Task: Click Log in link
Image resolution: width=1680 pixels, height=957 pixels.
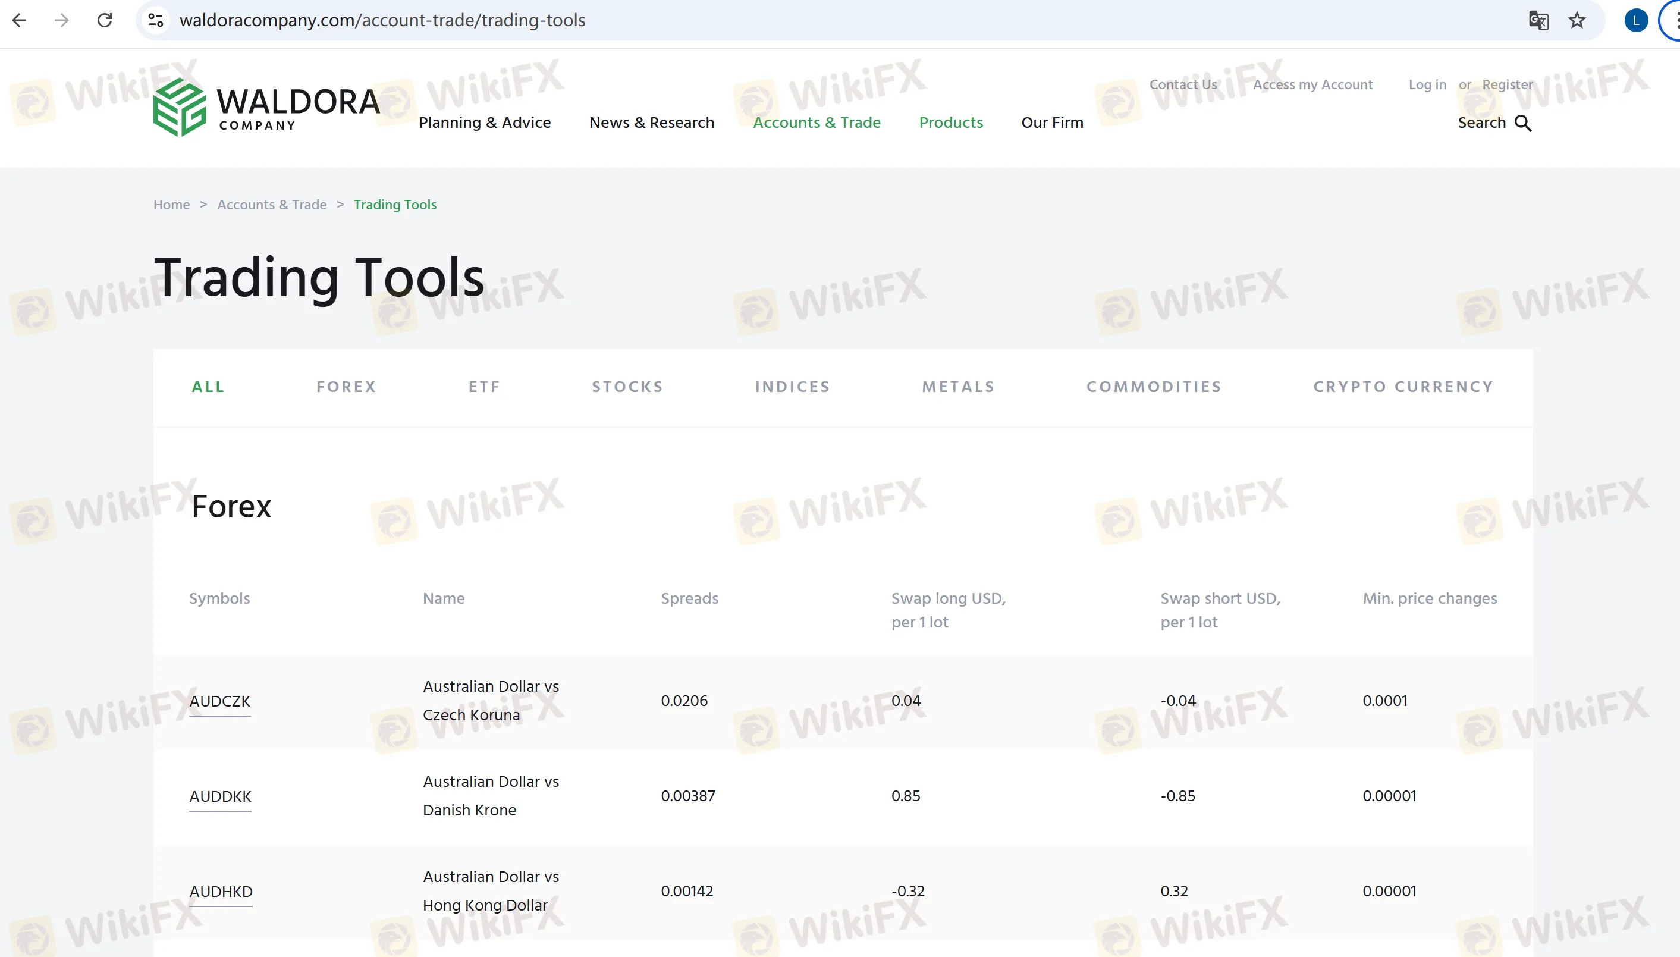Action: point(1427,84)
